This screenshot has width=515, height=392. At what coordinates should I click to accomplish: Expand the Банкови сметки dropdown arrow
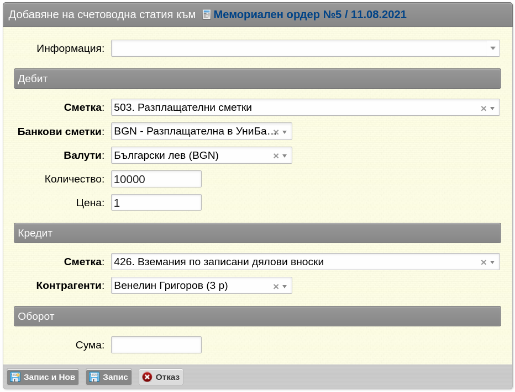(x=285, y=132)
